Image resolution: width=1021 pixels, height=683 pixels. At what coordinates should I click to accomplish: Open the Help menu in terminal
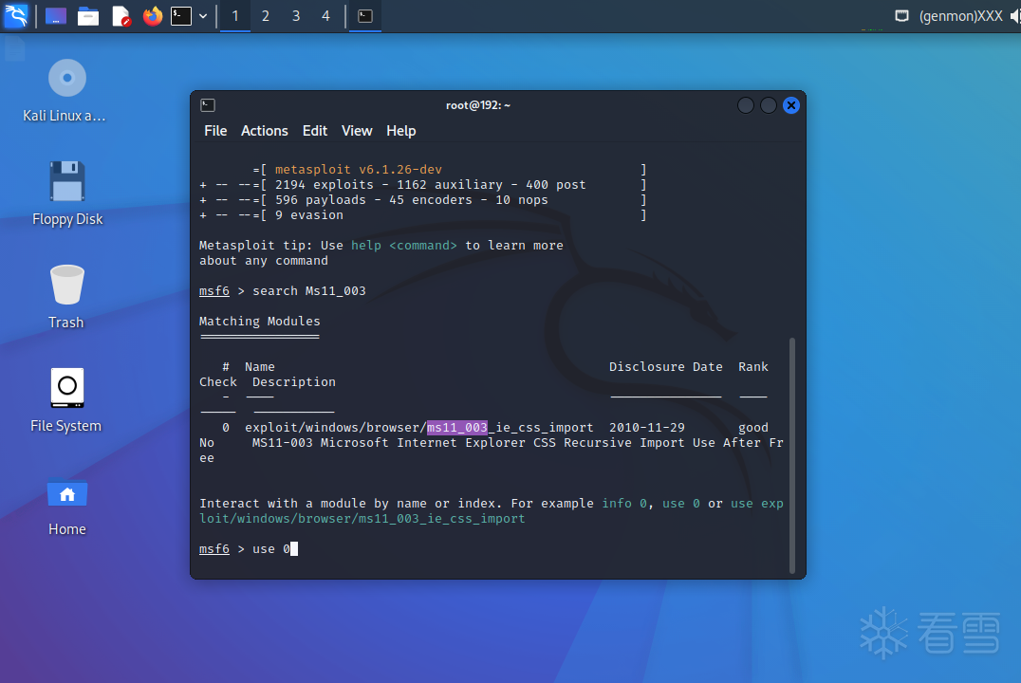click(401, 131)
